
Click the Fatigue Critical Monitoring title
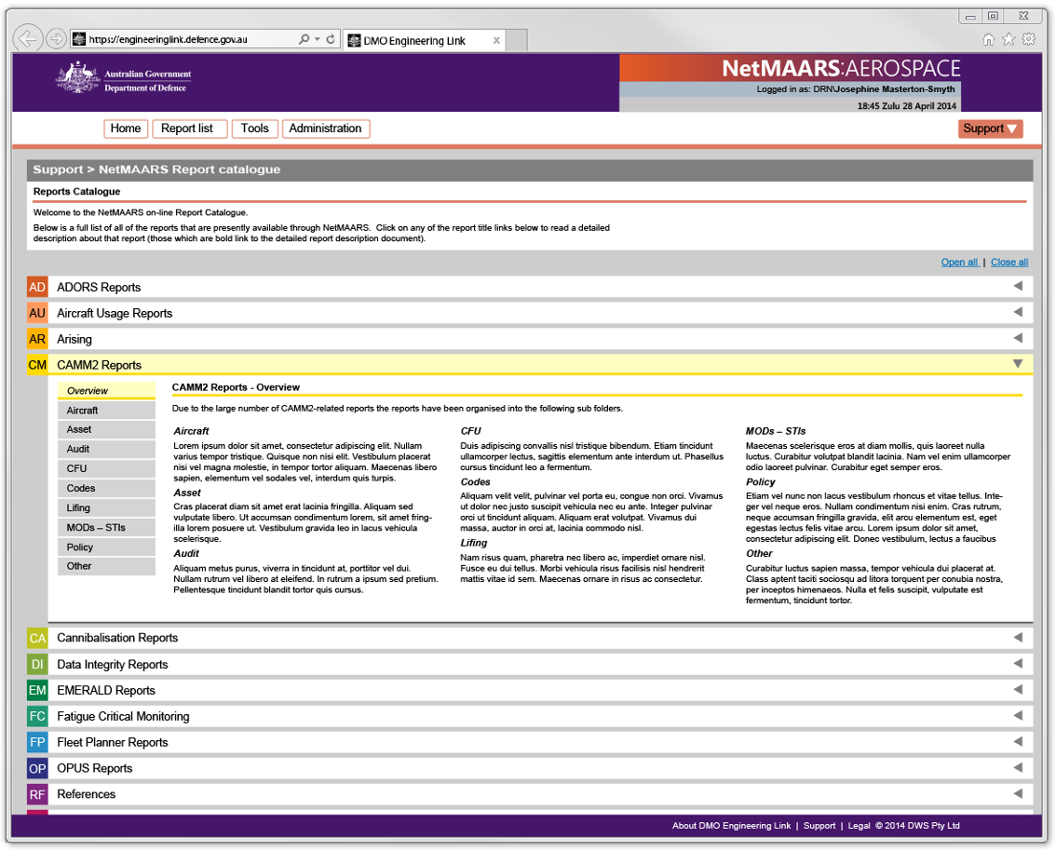[x=123, y=716]
